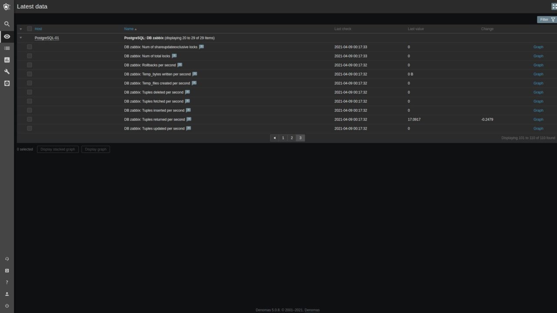This screenshot has height=313, width=557.
Task: Sign out using the power icon
Action: [7, 306]
